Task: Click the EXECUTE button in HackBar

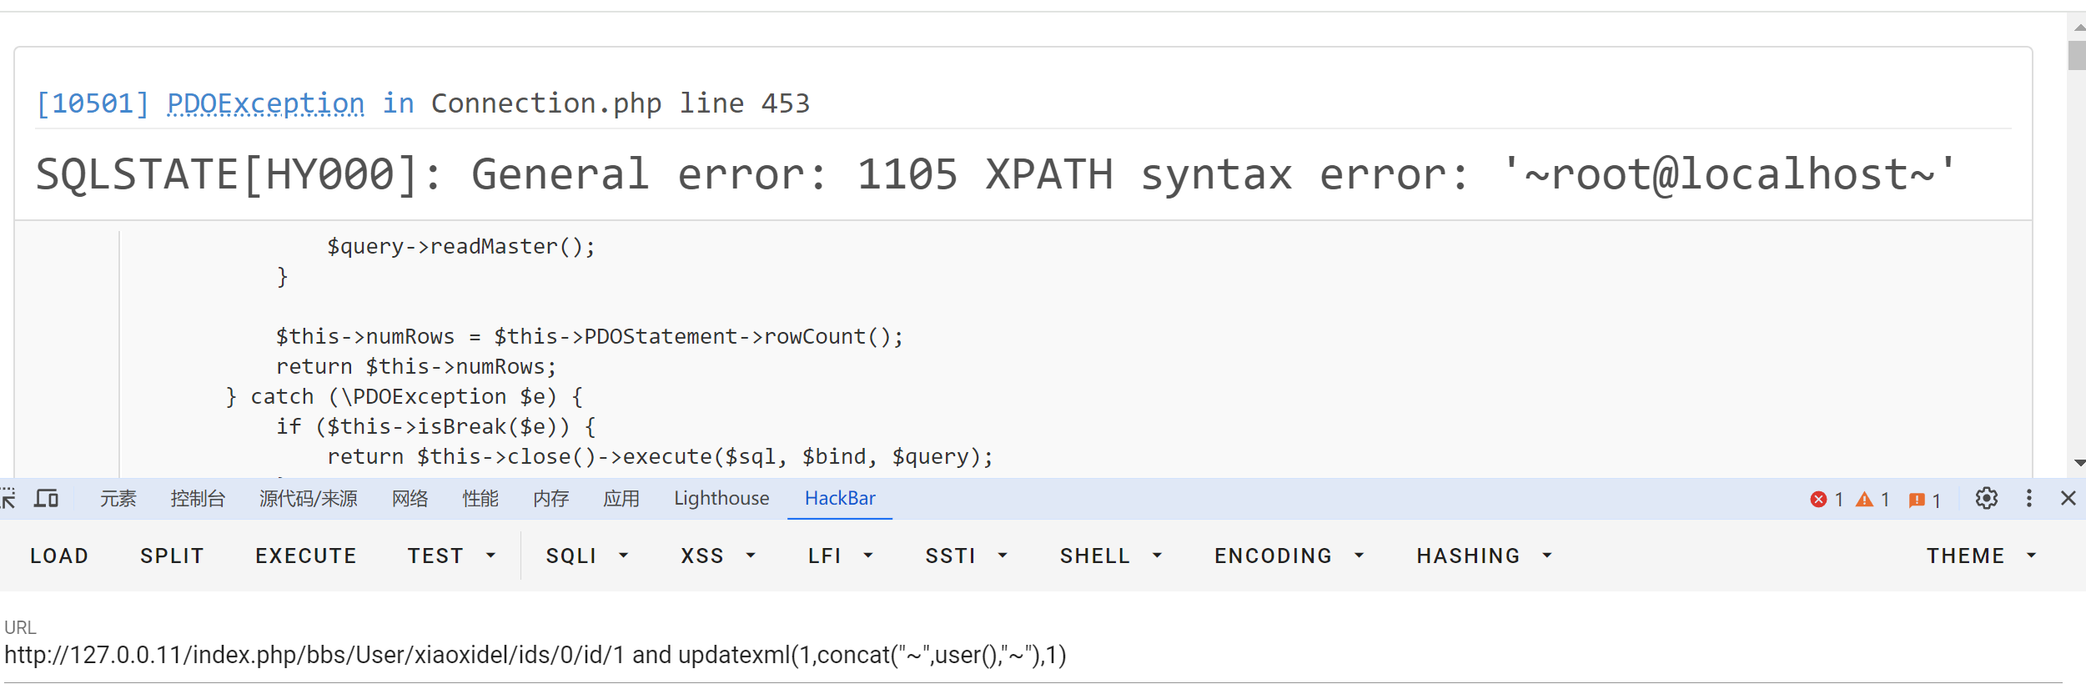Action: pyautogui.click(x=306, y=556)
